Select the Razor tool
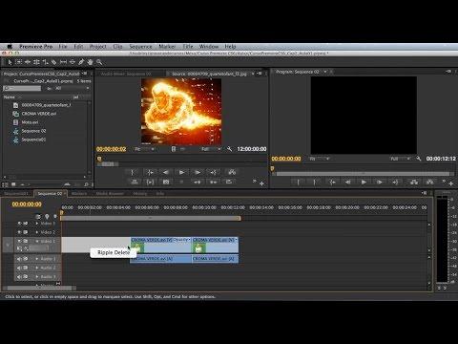 tap(54, 62)
